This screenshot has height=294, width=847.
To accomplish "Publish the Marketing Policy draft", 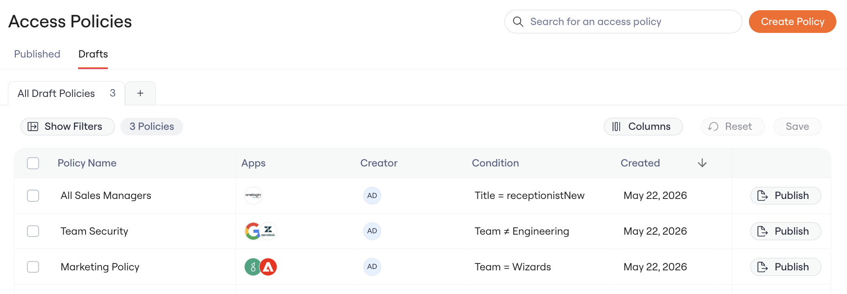I will point(785,267).
